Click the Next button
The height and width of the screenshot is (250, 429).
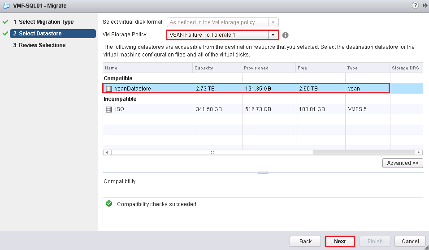[x=340, y=241]
